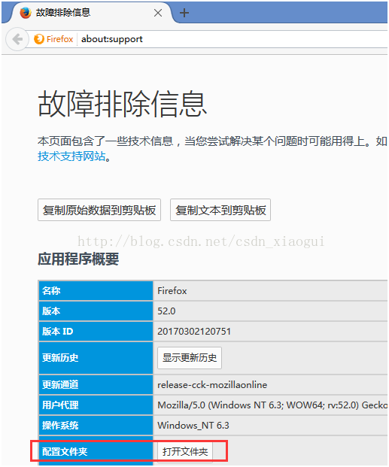The height and width of the screenshot is (467, 389).
Task: Click the 更新历史 row header
Action: [x=96, y=358]
